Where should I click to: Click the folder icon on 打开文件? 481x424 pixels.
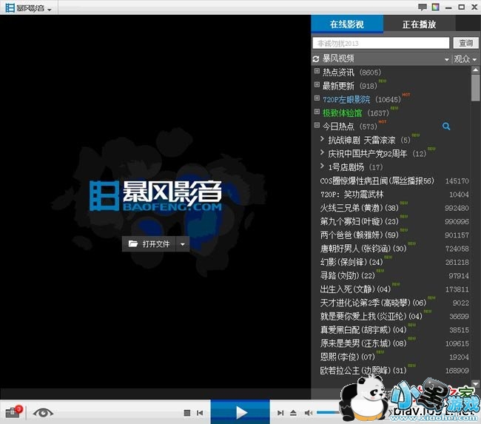[x=132, y=243]
